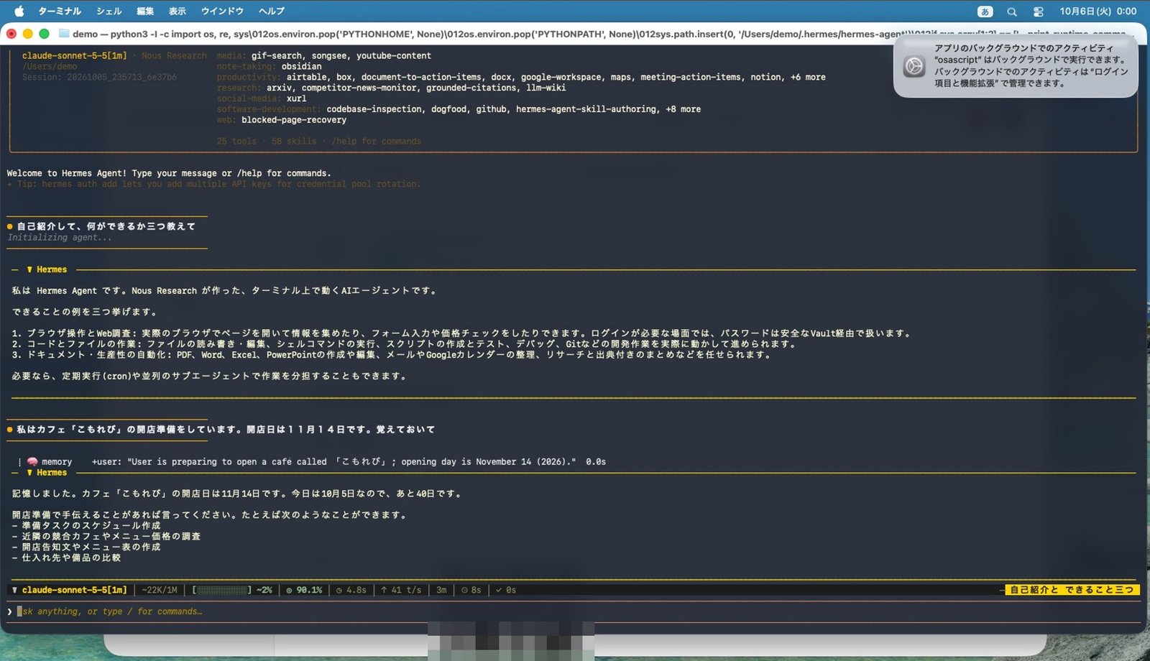Click the 3m status bar entry
The image size is (1150, 661).
click(441, 590)
